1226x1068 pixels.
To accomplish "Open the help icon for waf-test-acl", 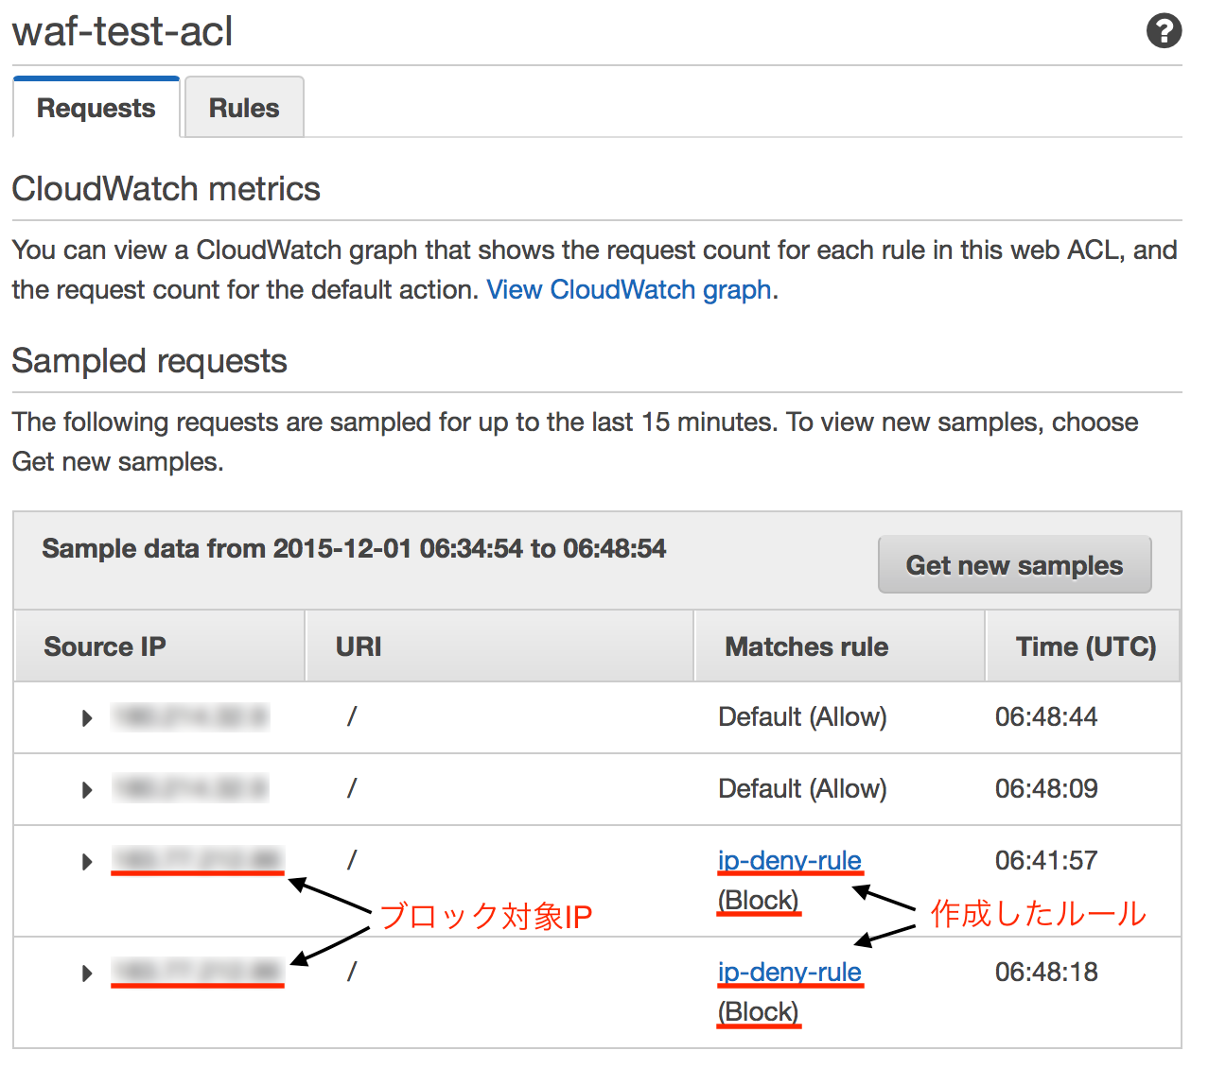I will [1165, 31].
